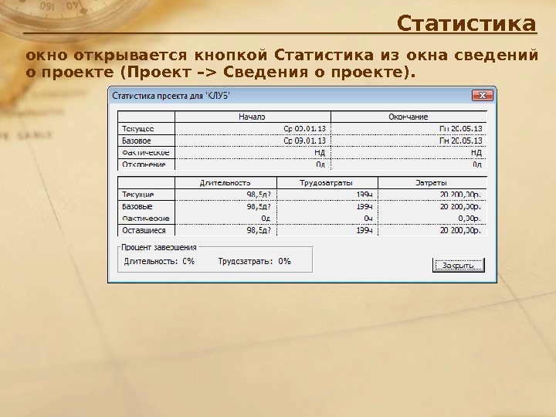The image size is (556, 417).
Task: Select the Базовые row label
Action: (x=137, y=206)
